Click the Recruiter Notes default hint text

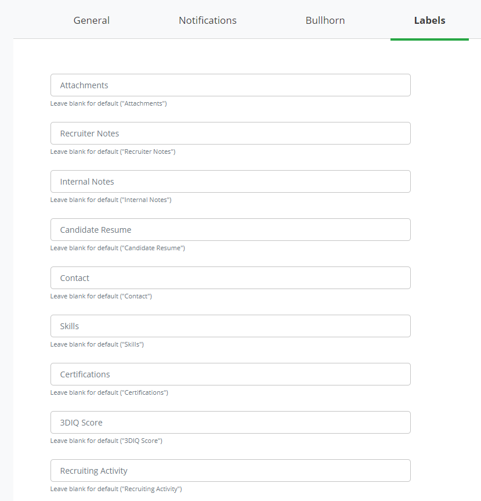[x=113, y=152]
